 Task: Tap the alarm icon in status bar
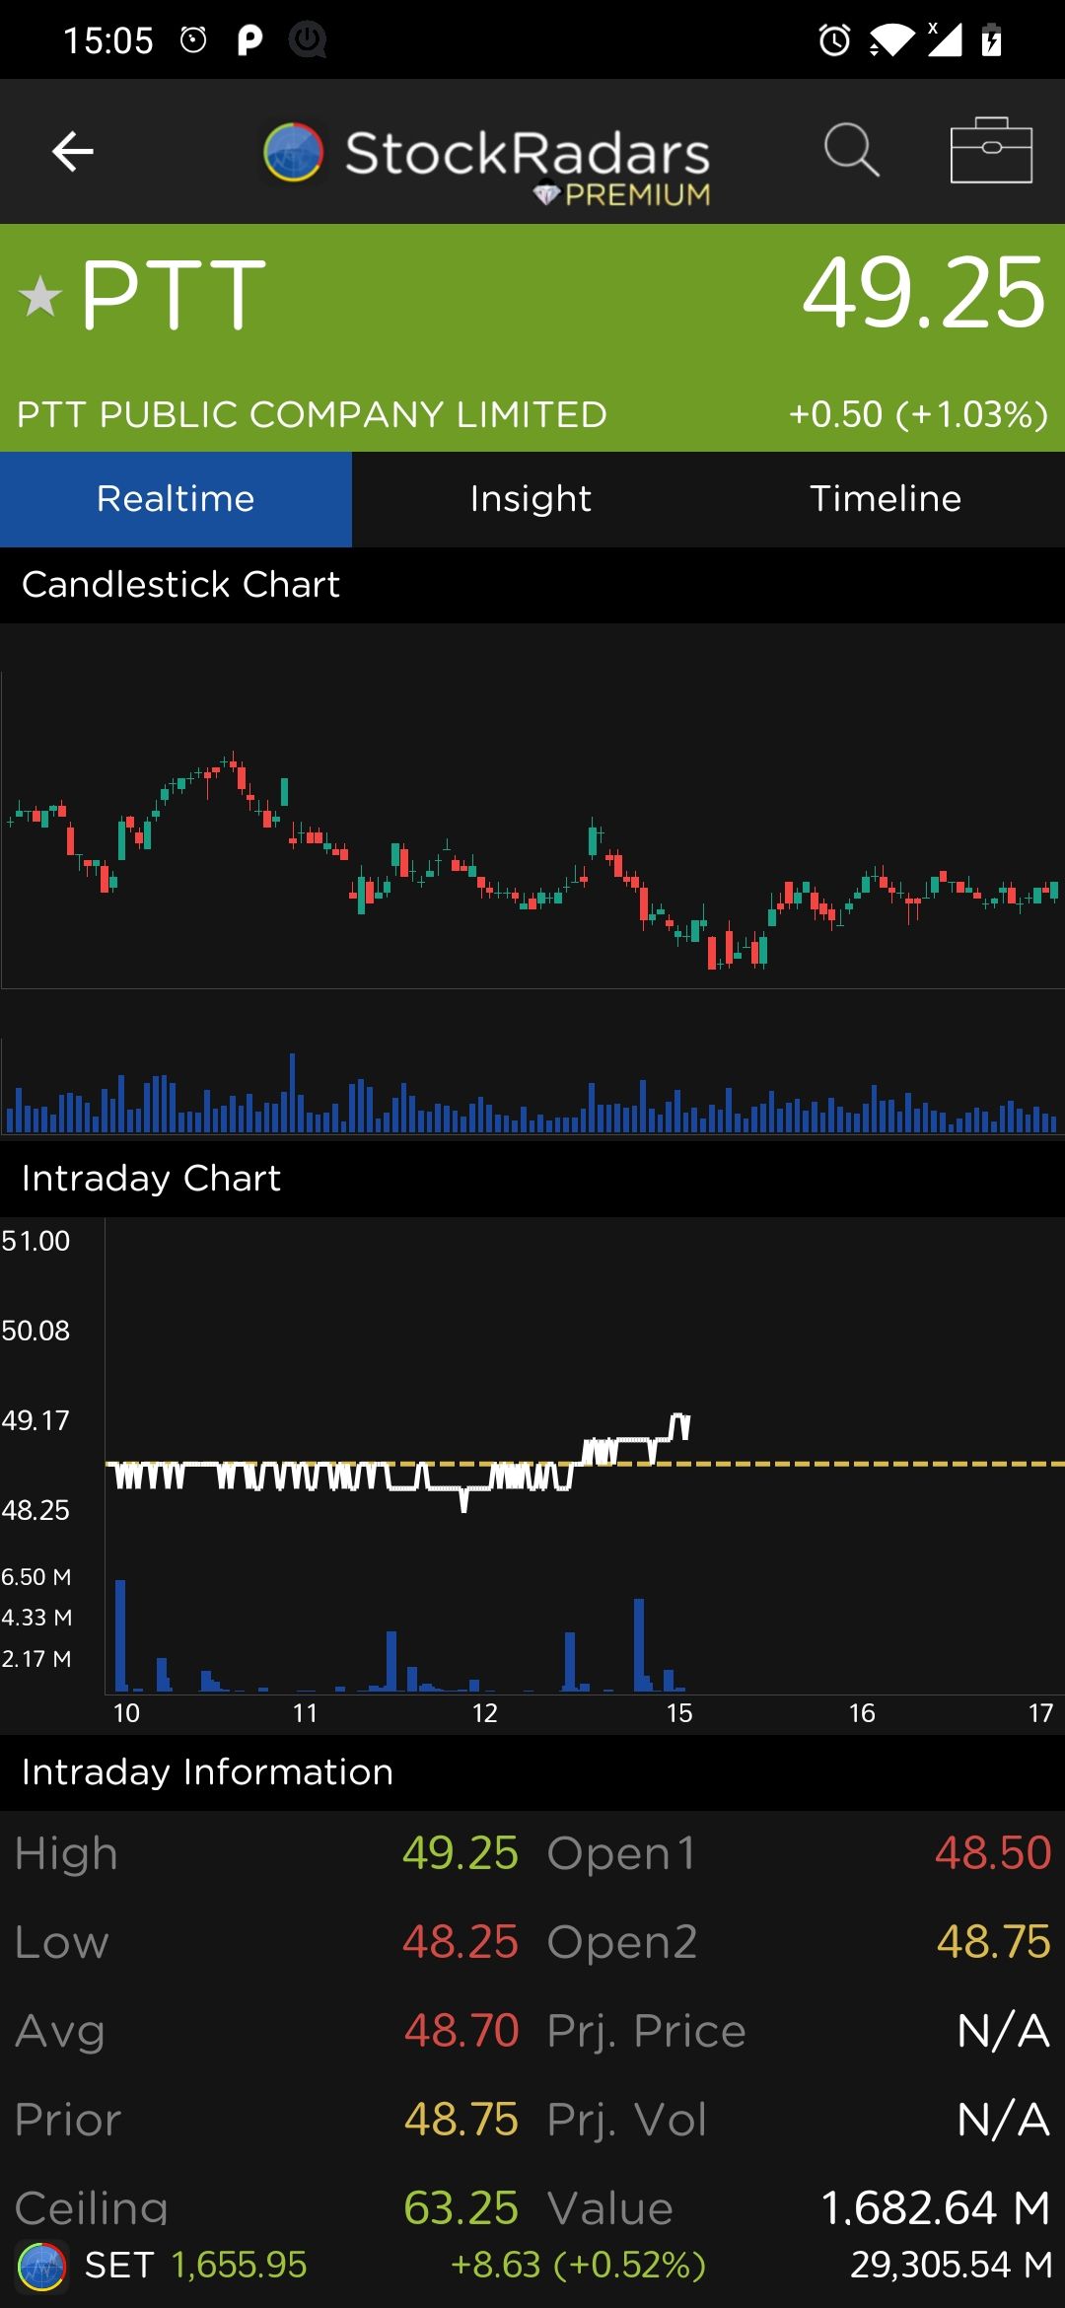[834, 40]
